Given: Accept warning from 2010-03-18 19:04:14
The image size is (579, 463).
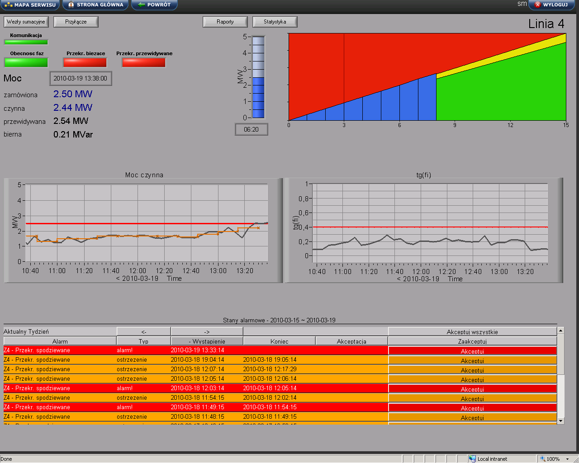Looking at the screenshot, I should pos(472,360).
